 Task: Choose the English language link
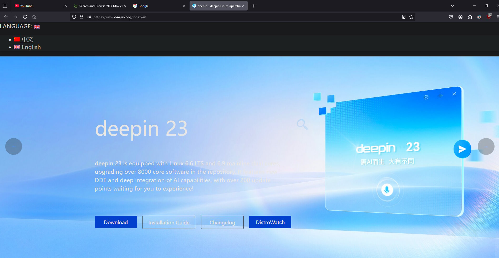tap(27, 47)
